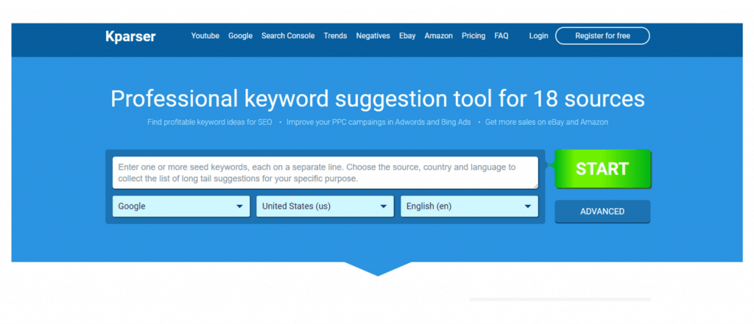Click text 'Get more sales on eBay and Amazon'
Image resolution: width=754 pixels, height=324 pixels.
546,123
